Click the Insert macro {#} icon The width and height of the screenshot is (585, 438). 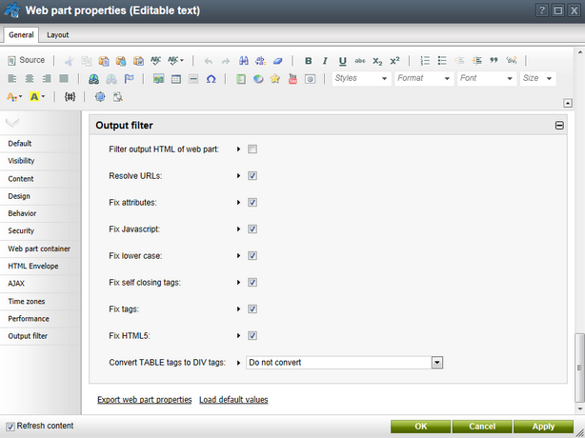70,97
